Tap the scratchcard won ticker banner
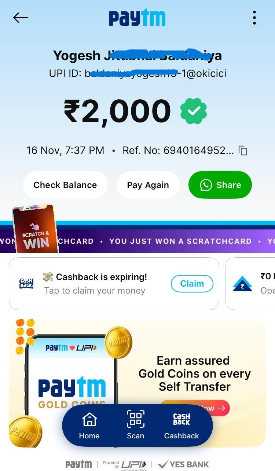This screenshot has width=275, height=471. pos(165,241)
